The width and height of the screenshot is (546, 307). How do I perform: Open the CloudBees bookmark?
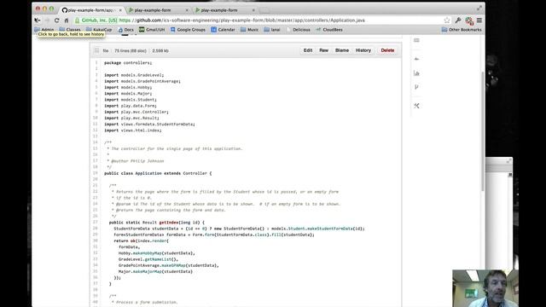point(329,30)
